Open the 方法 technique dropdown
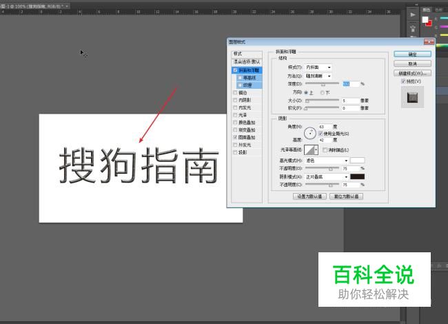The height and width of the screenshot is (324, 448). point(318,76)
